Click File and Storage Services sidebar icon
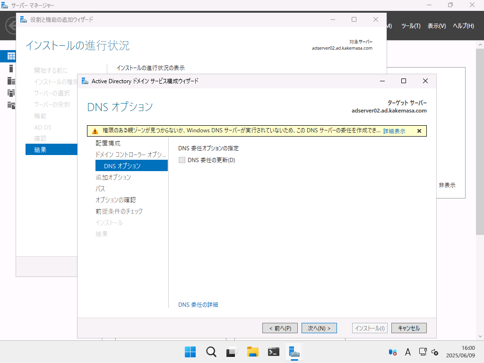 [x=11, y=105]
